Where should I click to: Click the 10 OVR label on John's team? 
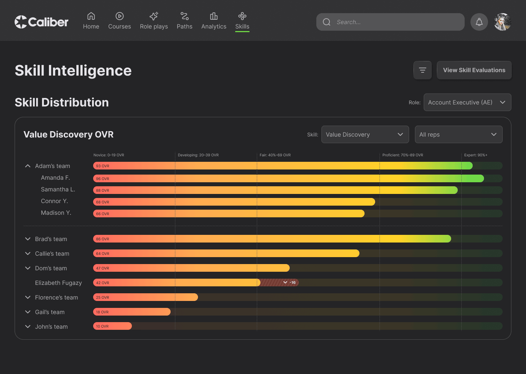(102, 326)
